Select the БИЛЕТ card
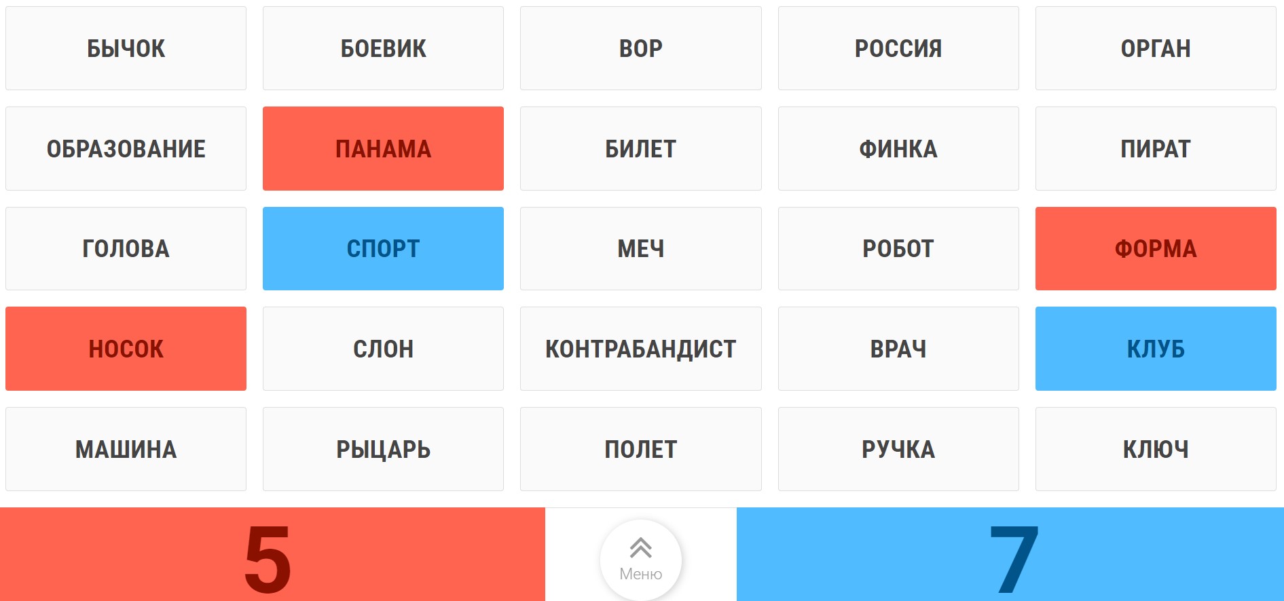This screenshot has width=1284, height=601. pos(640,148)
